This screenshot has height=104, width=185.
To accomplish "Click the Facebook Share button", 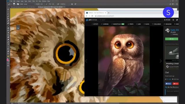I will point(168,84).
